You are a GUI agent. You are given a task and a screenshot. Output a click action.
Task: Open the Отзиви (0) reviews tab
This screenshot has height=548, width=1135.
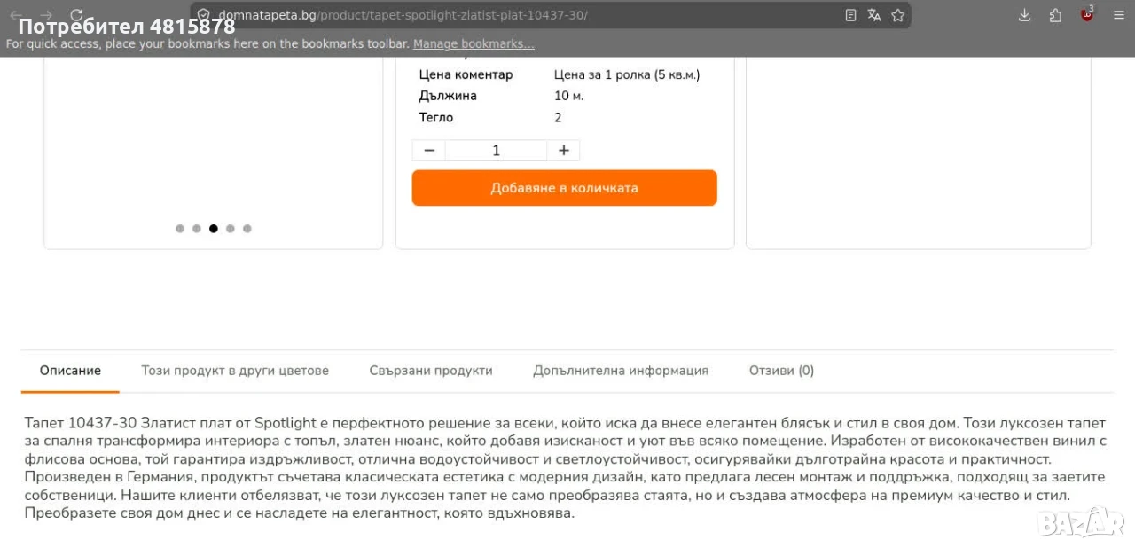[781, 371]
